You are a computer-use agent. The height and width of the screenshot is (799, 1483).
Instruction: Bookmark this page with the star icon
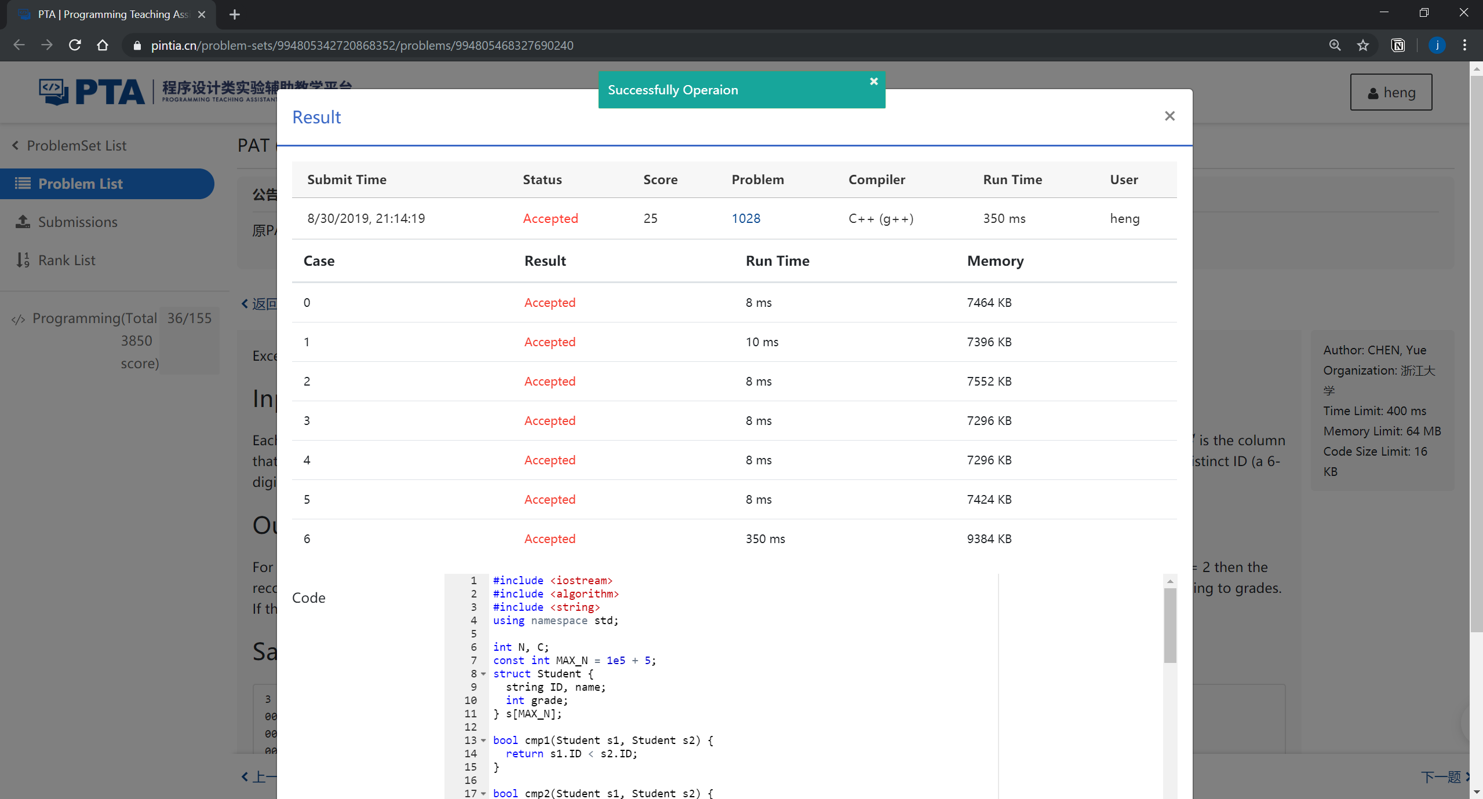pos(1362,45)
